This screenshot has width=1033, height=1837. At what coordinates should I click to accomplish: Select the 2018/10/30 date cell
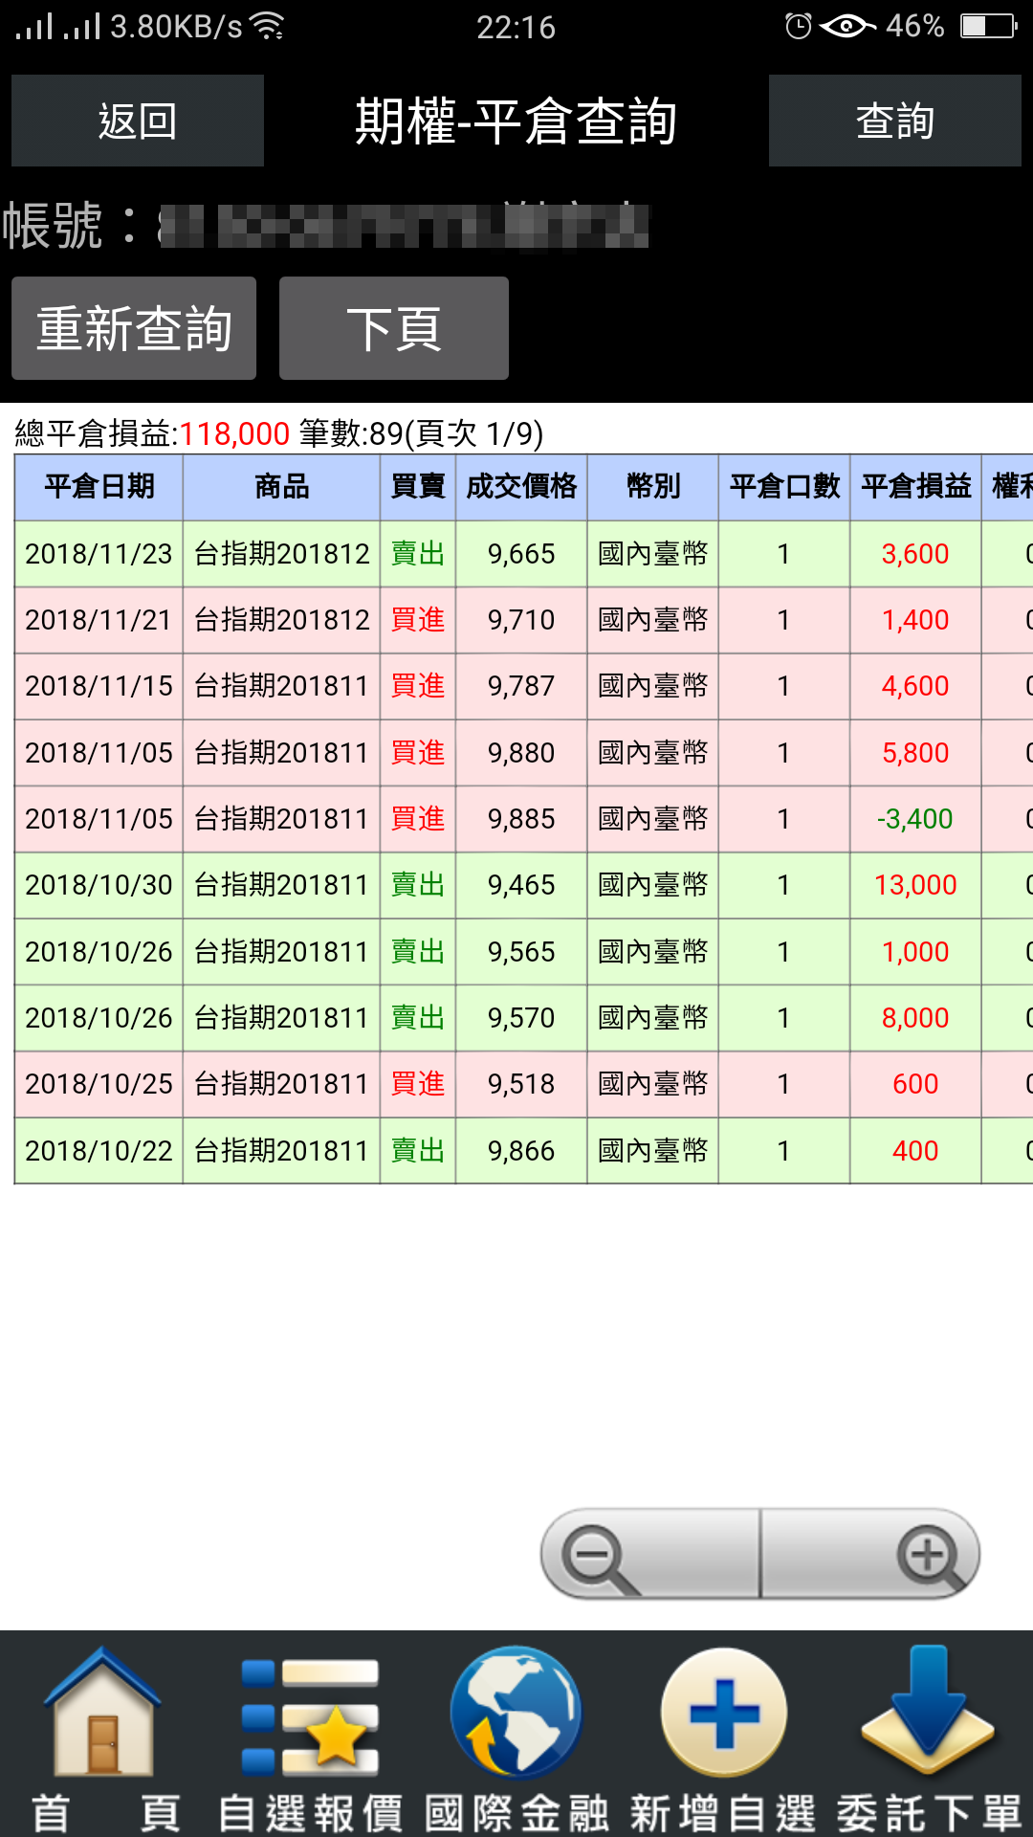[99, 885]
